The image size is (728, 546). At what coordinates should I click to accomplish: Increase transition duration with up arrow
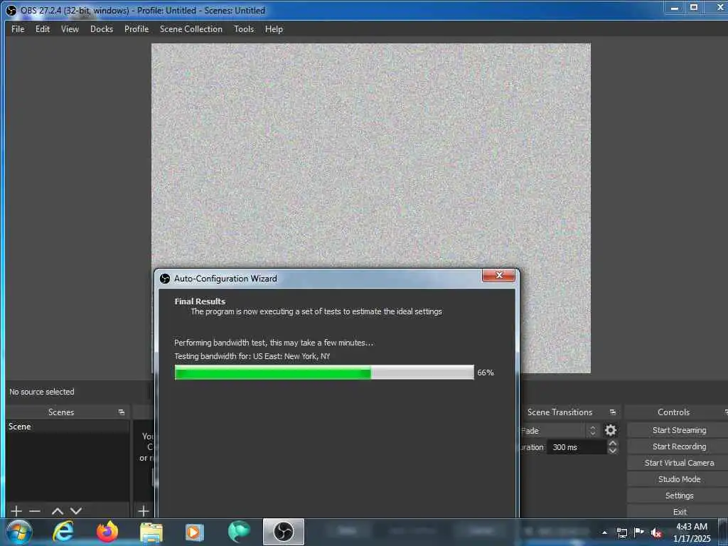pos(612,444)
